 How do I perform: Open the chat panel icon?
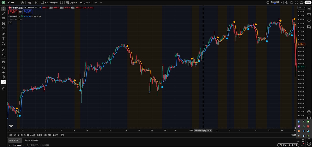309,27
